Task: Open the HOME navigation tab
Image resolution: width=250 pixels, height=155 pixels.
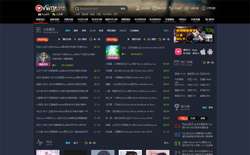Action: pyautogui.click(x=40, y=20)
